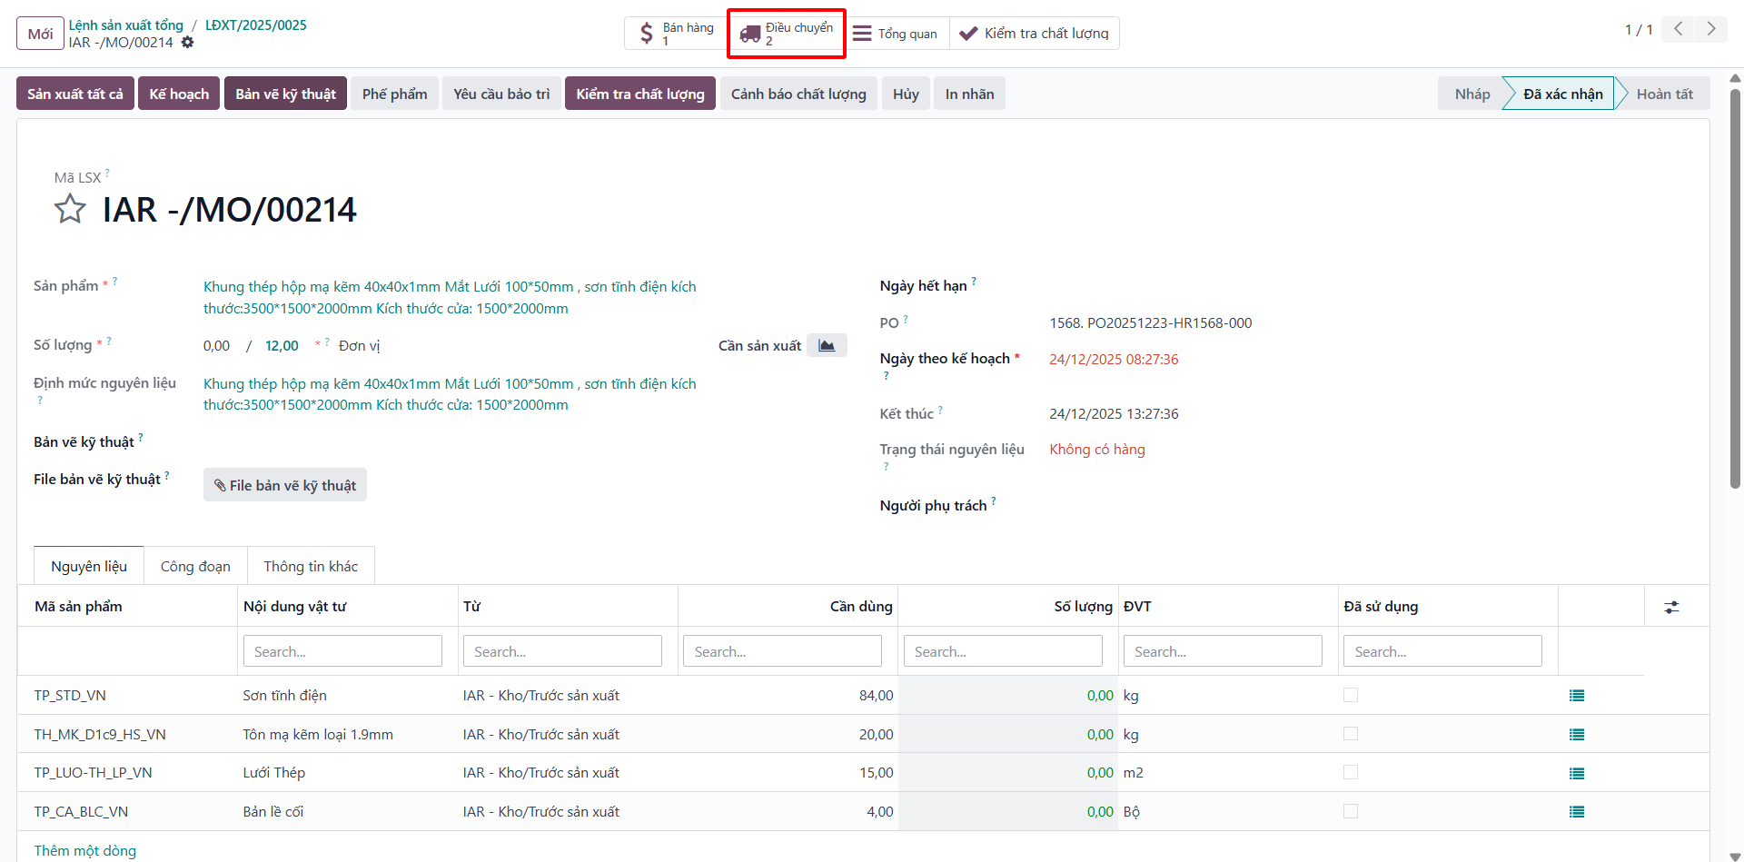This screenshot has width=1744, height=862.
Task: Click the column options adjust icon in table header
Action: click(1671, 607)
